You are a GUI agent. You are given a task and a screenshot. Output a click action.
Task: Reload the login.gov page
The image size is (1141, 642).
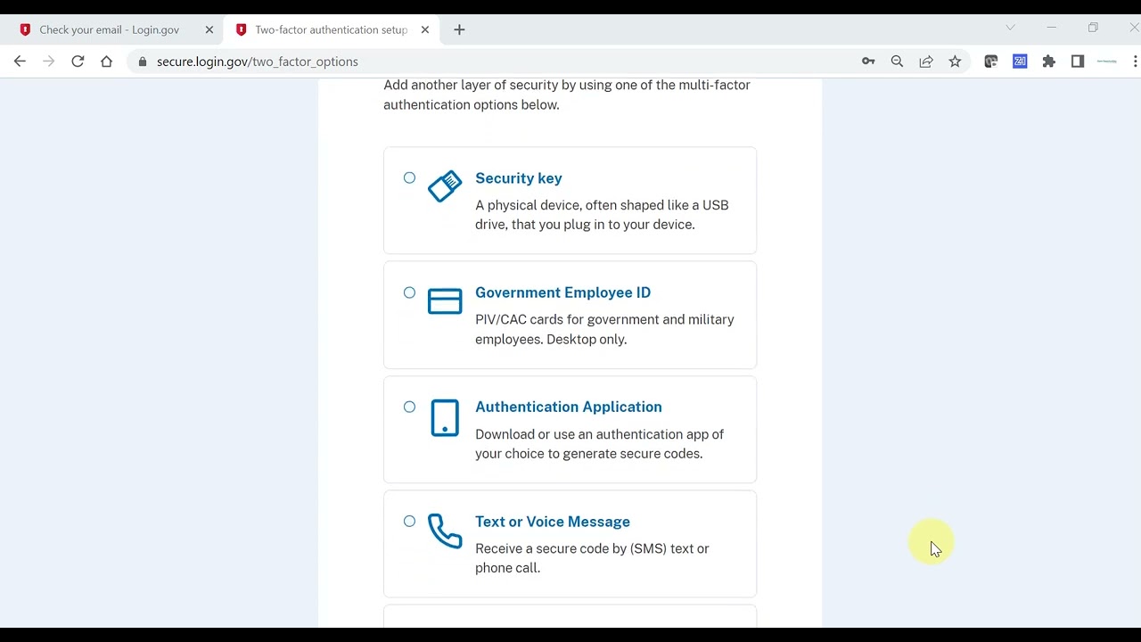78,62
